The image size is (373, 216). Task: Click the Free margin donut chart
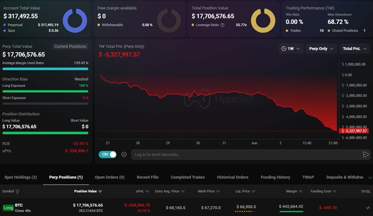tap(169, 21)
